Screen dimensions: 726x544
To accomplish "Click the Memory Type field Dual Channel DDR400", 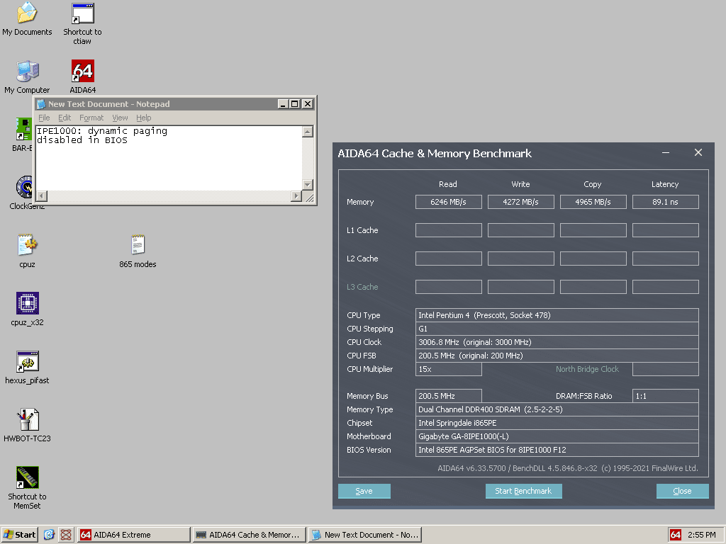I will [557, 409].
